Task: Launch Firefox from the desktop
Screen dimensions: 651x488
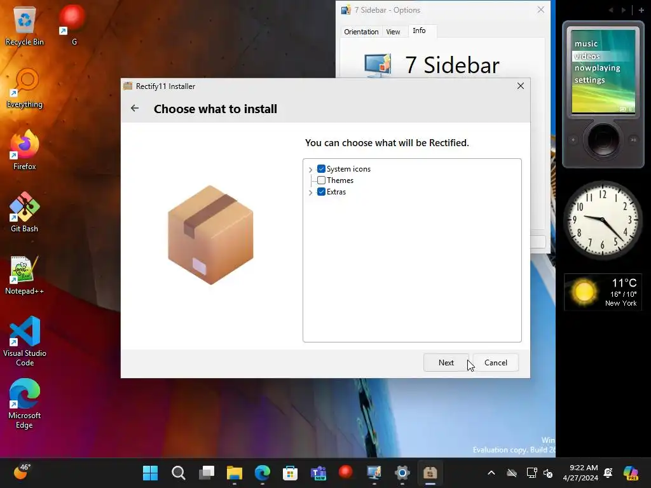Action: tap(25, 150)
